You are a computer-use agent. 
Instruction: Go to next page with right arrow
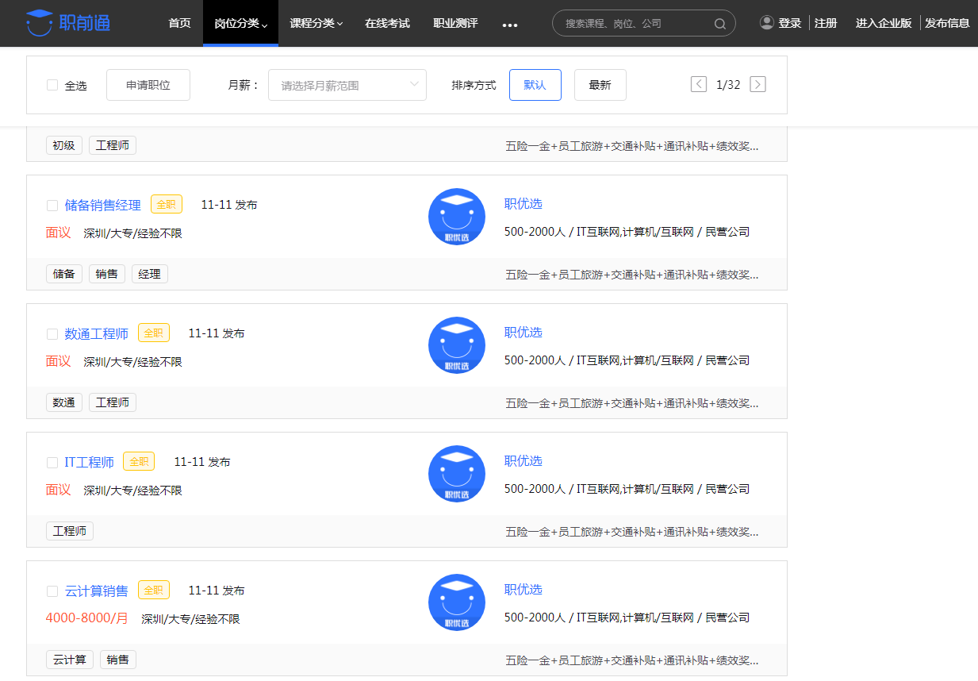pyautogui.click(x=757, y=83)
